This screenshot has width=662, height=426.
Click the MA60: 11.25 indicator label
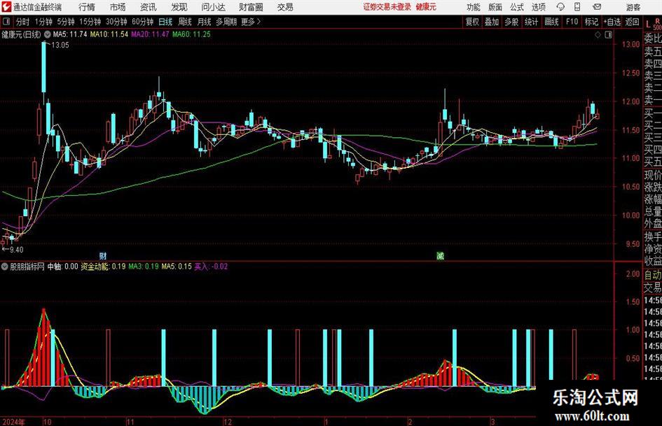(x=191, y=34)
